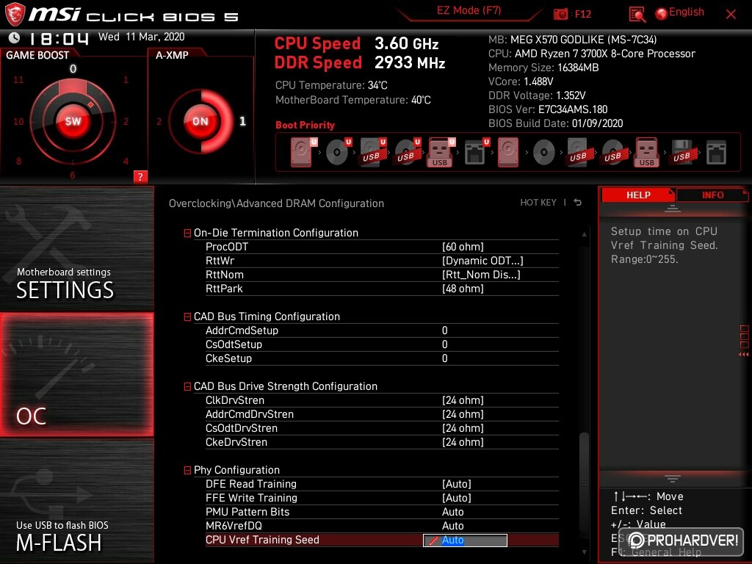Switch to EZ Mode (F7)
This screenshot has width=752, height=564.
pyautogui.click(x=469, y=10)
